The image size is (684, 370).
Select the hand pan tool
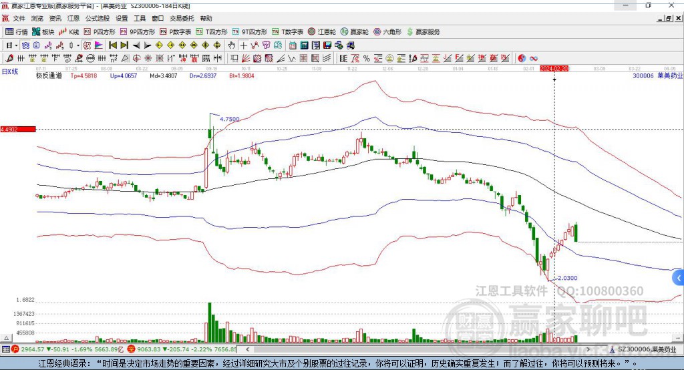click(x=232, y=45)
